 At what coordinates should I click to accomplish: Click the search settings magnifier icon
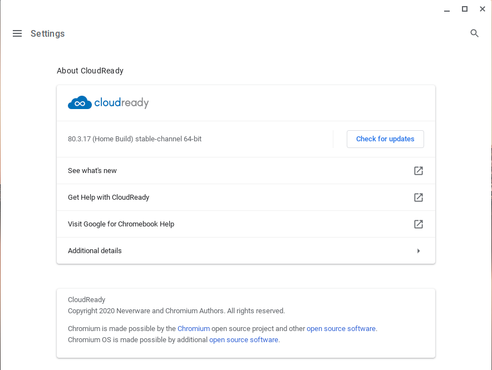coord(474,33)
